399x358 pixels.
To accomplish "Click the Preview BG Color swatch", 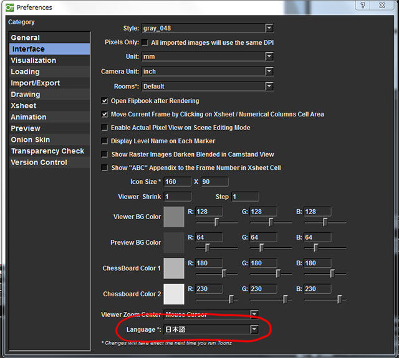I will 174,242.
